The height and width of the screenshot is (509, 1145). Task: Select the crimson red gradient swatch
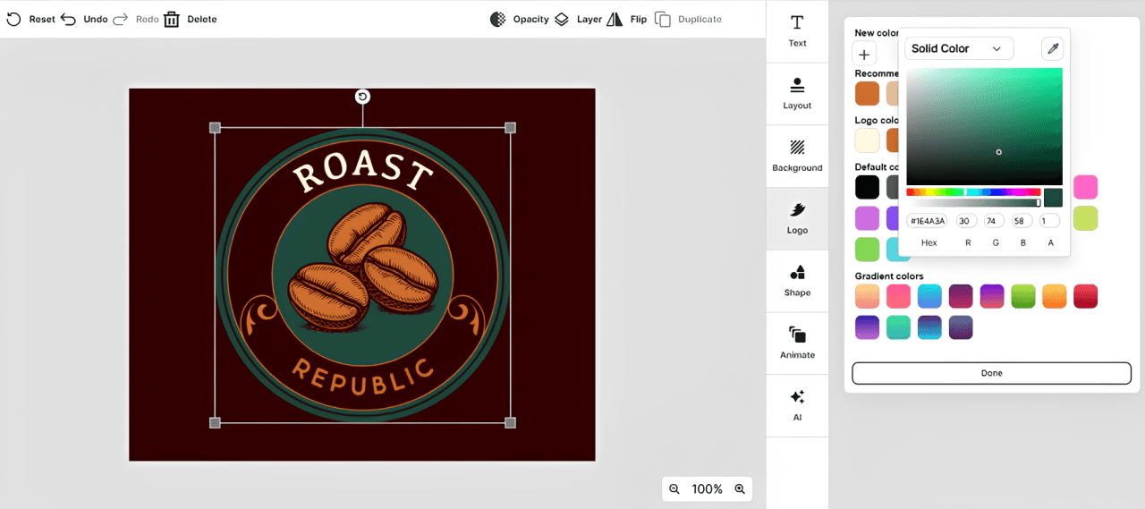pyautogui.click(x=1085, y=296)
